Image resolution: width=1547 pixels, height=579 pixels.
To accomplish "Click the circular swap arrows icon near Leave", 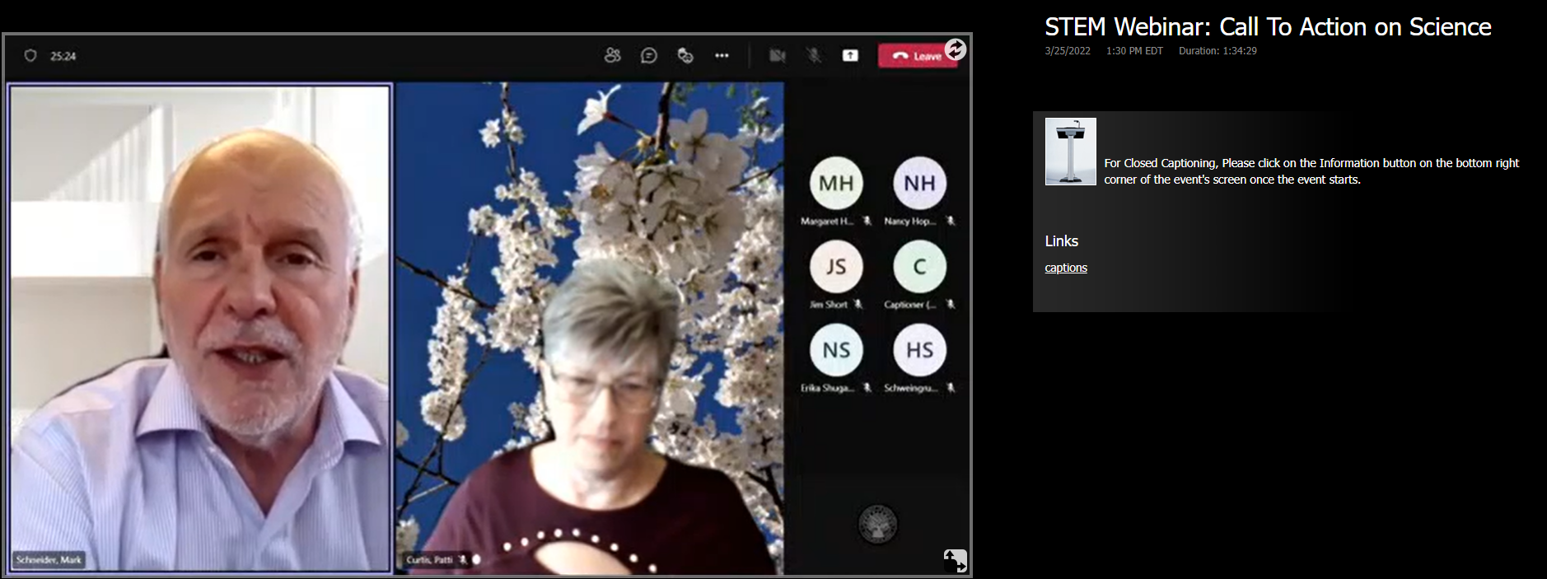I will coord(955,49).
